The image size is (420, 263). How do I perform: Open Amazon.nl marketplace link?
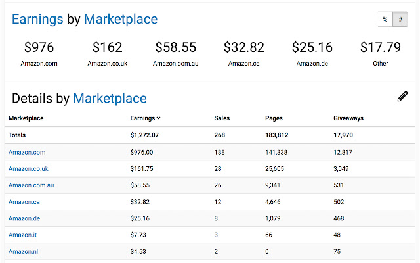(x=24, y=251)
